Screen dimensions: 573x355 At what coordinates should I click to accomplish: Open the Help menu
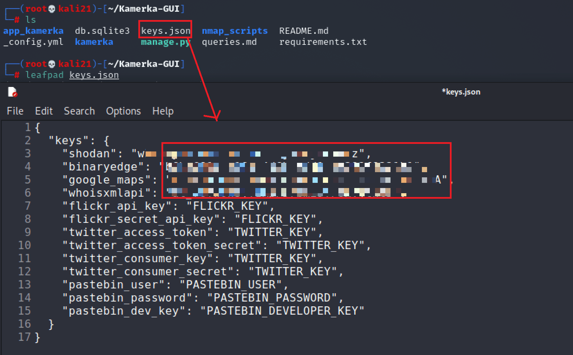(x=163, y=111)
